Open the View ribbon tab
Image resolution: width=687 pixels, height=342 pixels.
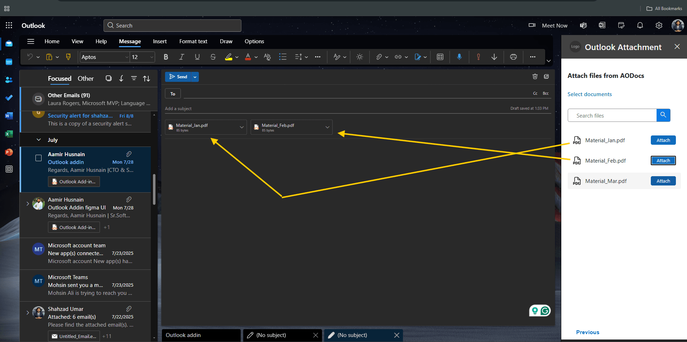click(77, 41)
